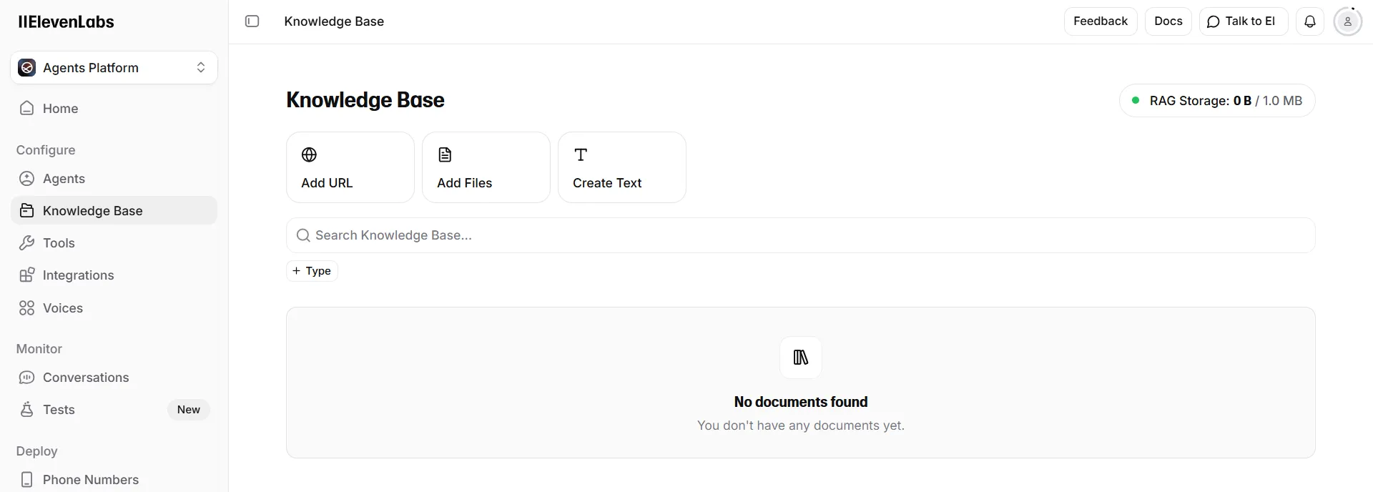Click the Tools wrench icon in sidebar
This screenshot has width=1373, height=492.
tap(27, 243)
